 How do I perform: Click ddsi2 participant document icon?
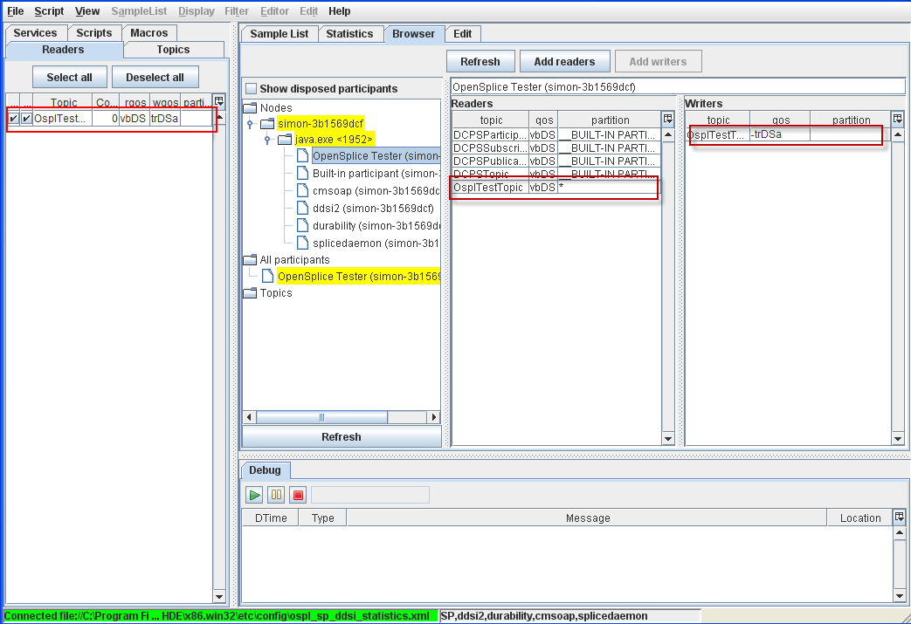(x=303, y=208)
